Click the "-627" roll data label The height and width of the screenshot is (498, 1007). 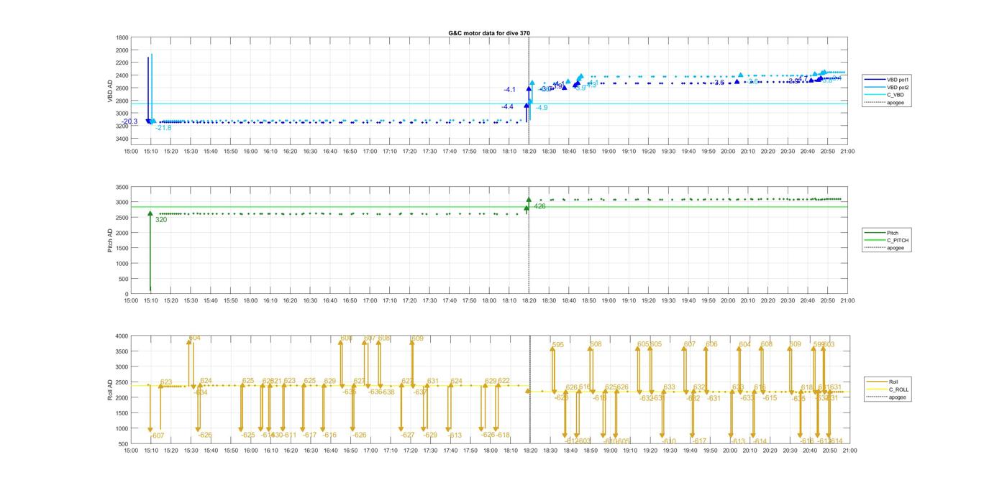(408, 435)
